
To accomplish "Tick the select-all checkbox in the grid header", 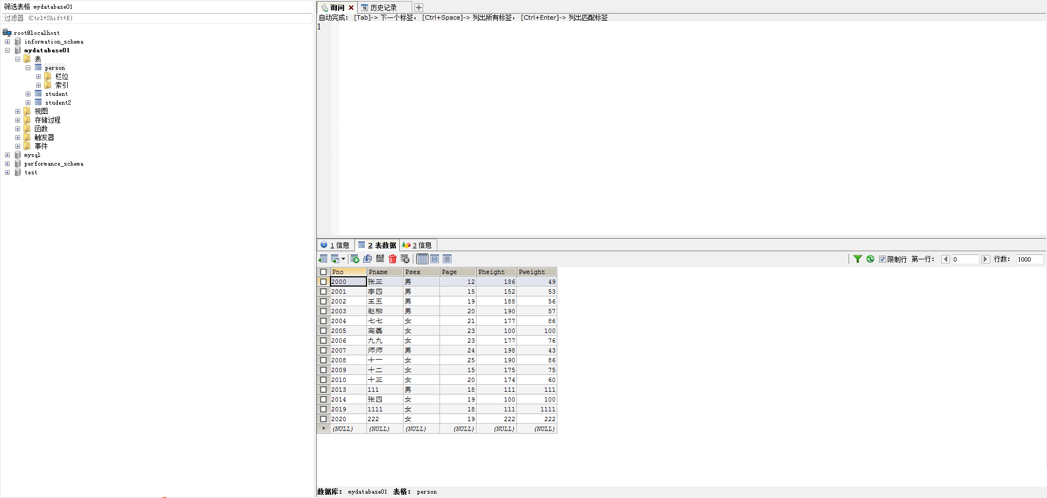I will 323,272.
